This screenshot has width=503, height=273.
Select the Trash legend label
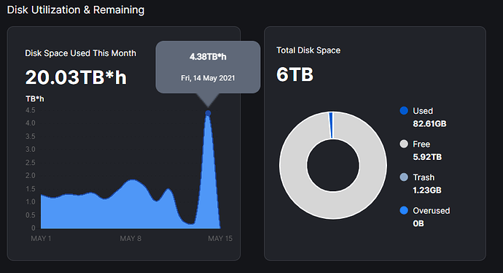pyautogui.click(x=424, y=177)
